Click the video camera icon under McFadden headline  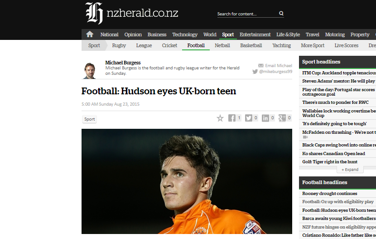(305, 137)
